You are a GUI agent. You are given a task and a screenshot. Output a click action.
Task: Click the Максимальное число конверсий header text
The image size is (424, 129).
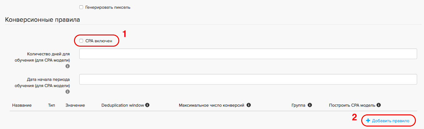click(x=211, y=105)
